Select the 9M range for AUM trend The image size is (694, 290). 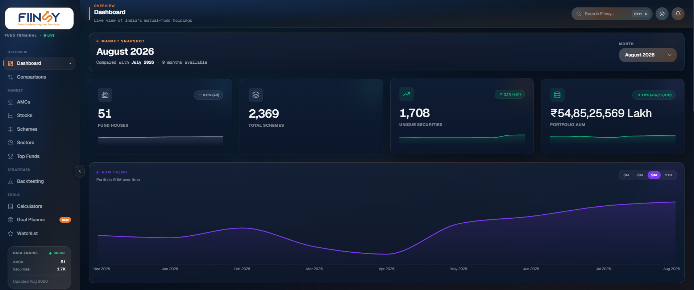coord(654,175)
